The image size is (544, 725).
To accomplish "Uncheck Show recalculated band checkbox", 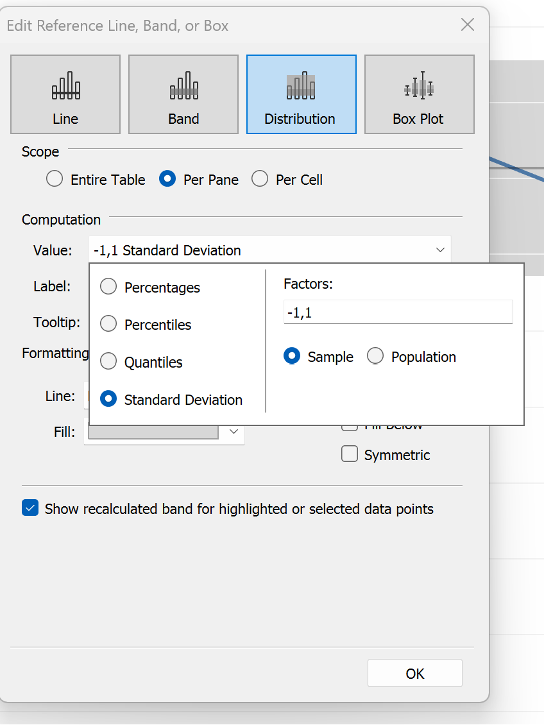I will point(30,509).
